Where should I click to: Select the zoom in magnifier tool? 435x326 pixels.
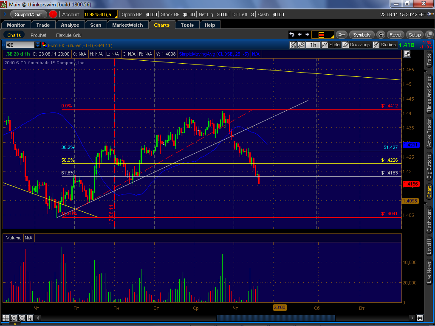coord(13,318)
